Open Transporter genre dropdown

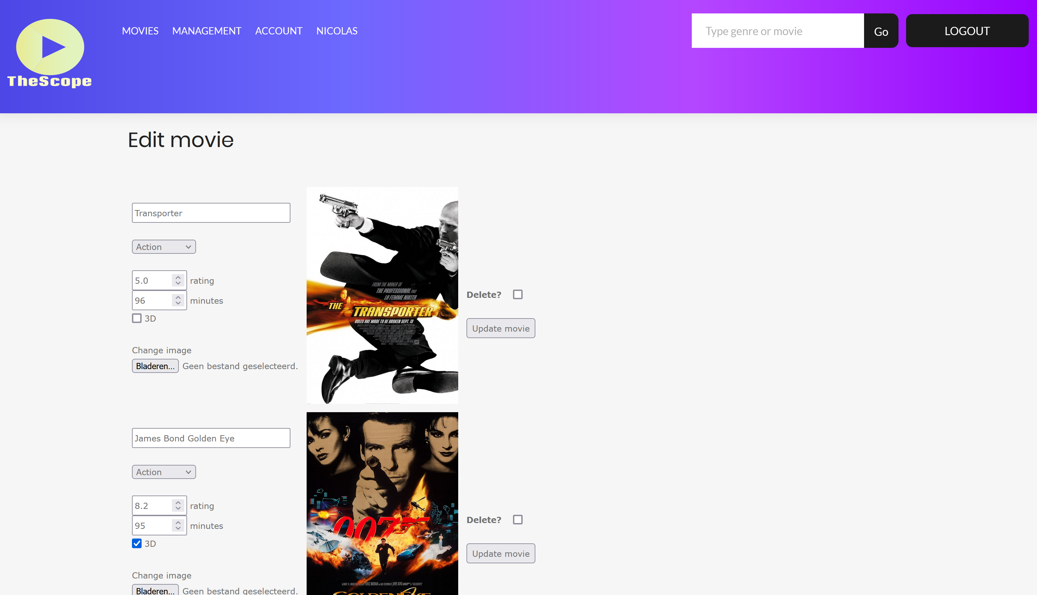(x=164, y=247)
